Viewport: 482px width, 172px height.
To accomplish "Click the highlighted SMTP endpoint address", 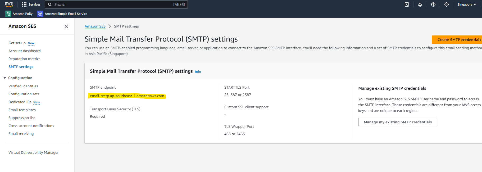I will click(x=127, y=96).
